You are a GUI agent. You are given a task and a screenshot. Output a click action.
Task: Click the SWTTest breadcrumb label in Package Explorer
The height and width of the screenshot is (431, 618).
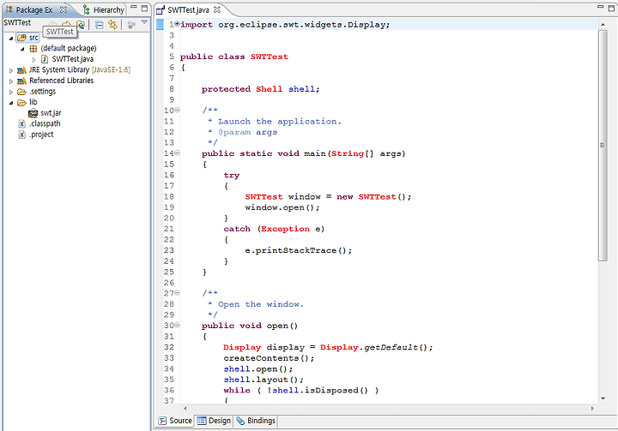coord(17,23)
